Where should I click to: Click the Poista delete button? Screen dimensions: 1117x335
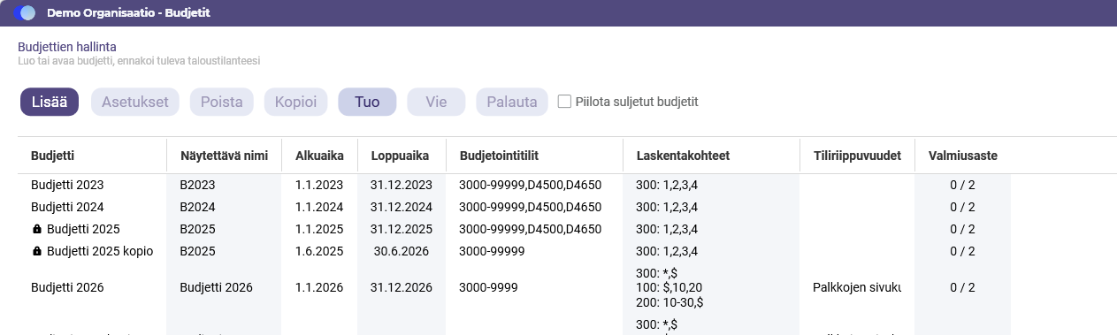222,102
